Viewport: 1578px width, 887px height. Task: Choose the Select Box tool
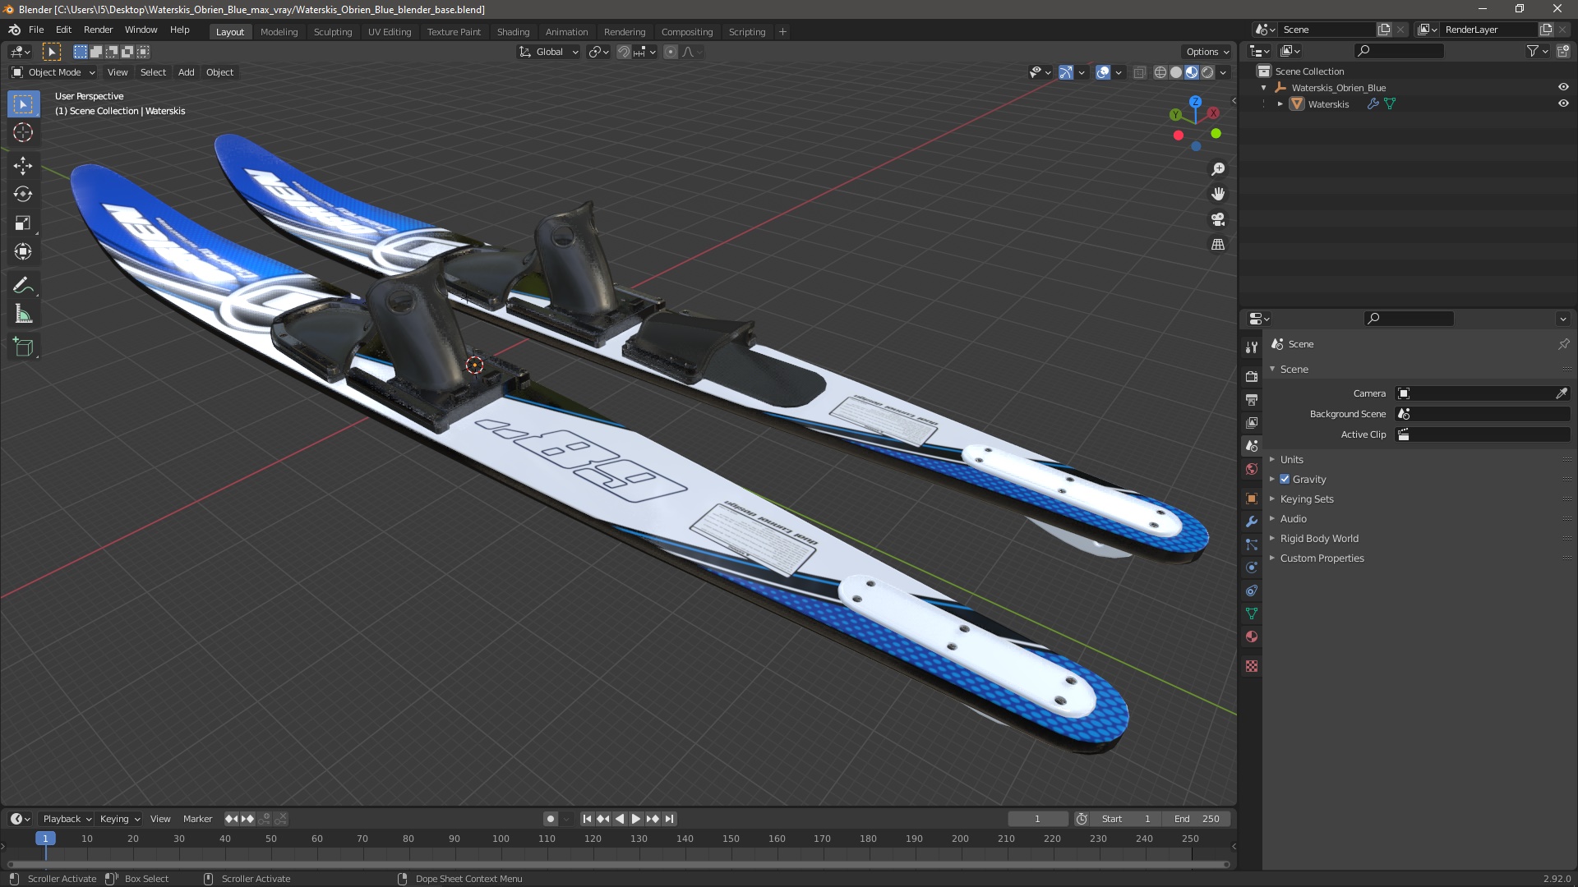pos(23,104)
